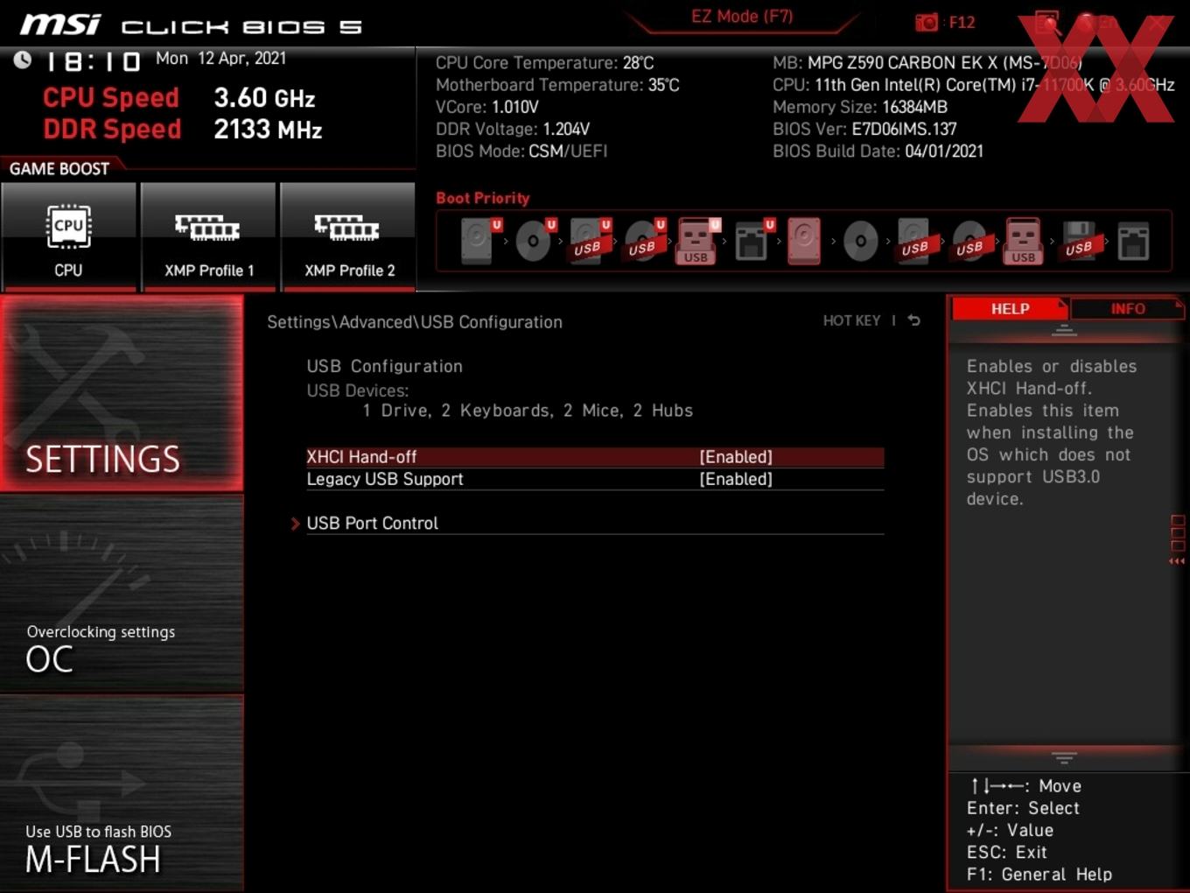Viewport: 1190px width, 893px height.
Task: Click the CPU Core Temperature 28°C reading
Action: click(x=544, y=63)
